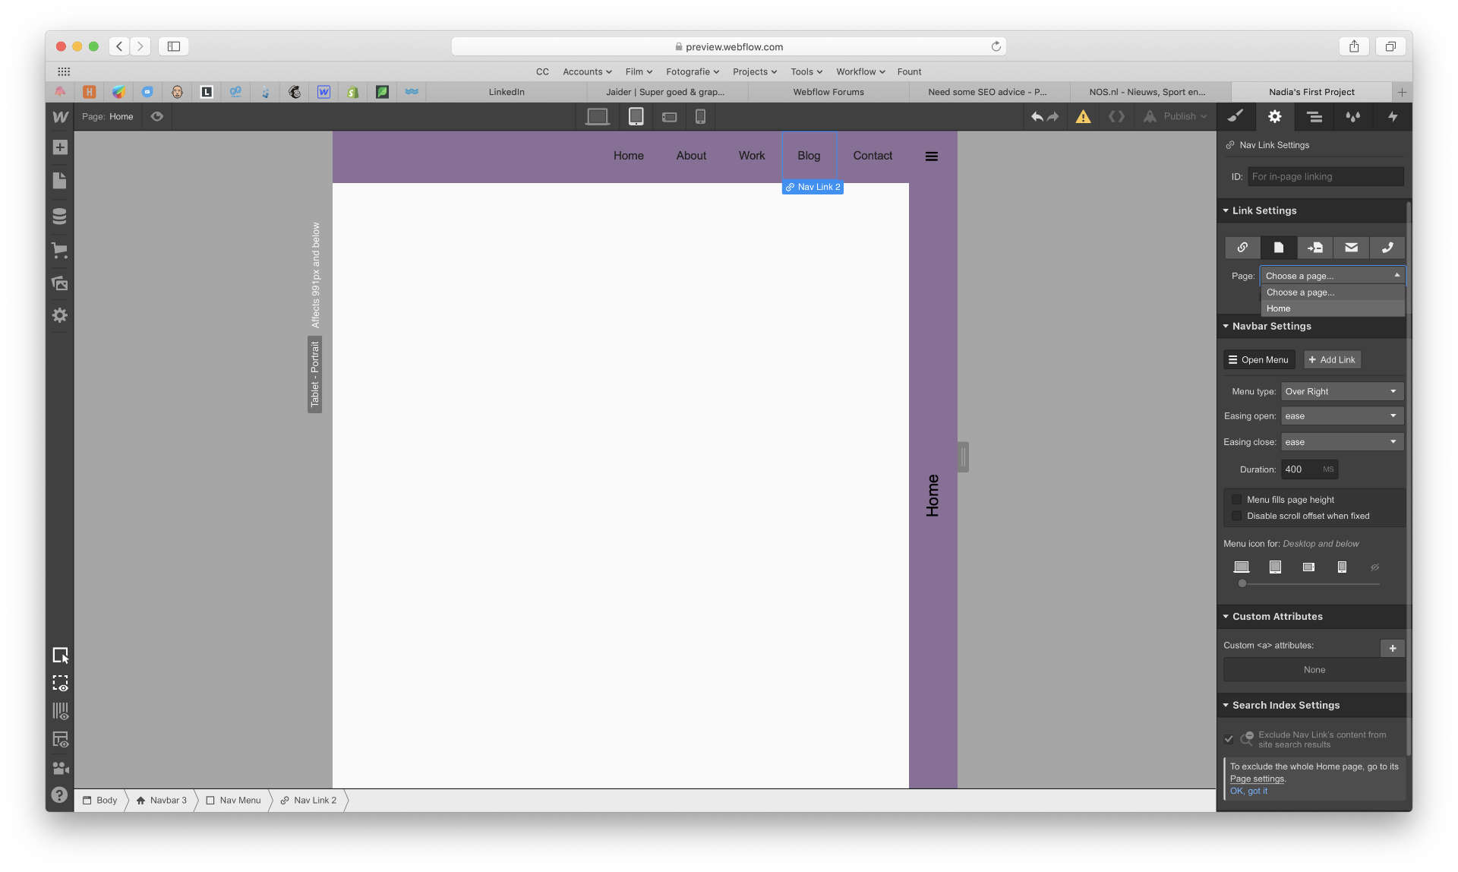1458x872 pixels.
Task: Open the Add Elements panel
Action: pos(60,147)
